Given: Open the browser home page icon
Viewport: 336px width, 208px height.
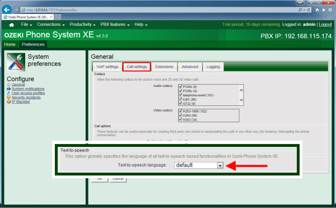Looking at the screenshot, I should pos(317,10).
